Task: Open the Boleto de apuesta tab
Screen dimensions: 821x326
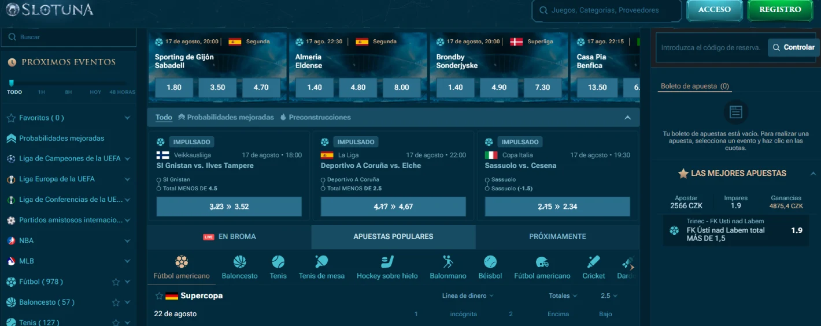Action: [694, 86]
